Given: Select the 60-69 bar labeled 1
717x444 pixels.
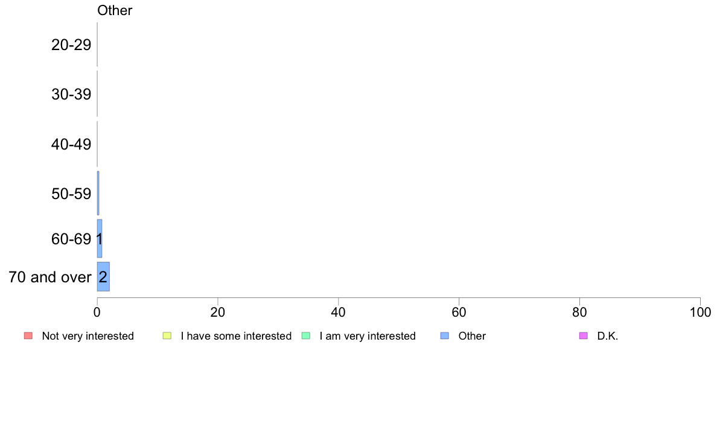Looking at the screenshot, I should pyautogui.click(x=100, y=239).
